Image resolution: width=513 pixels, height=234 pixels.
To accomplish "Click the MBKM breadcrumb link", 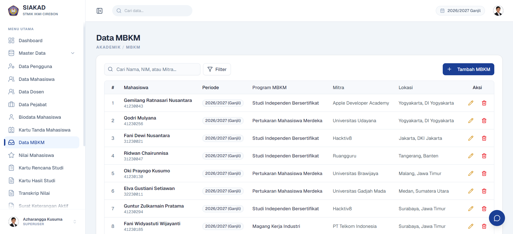I will tap(133, 47).
